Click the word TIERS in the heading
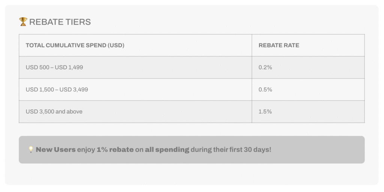The height and width of the screenshot is (192, 384). tap(78, 22)
